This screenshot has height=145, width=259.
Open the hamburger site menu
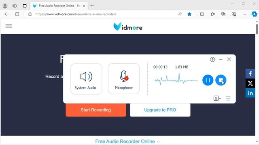(x=8, y=26)
